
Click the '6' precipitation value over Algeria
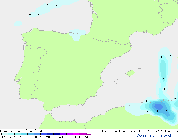click(x=167, y=110)
